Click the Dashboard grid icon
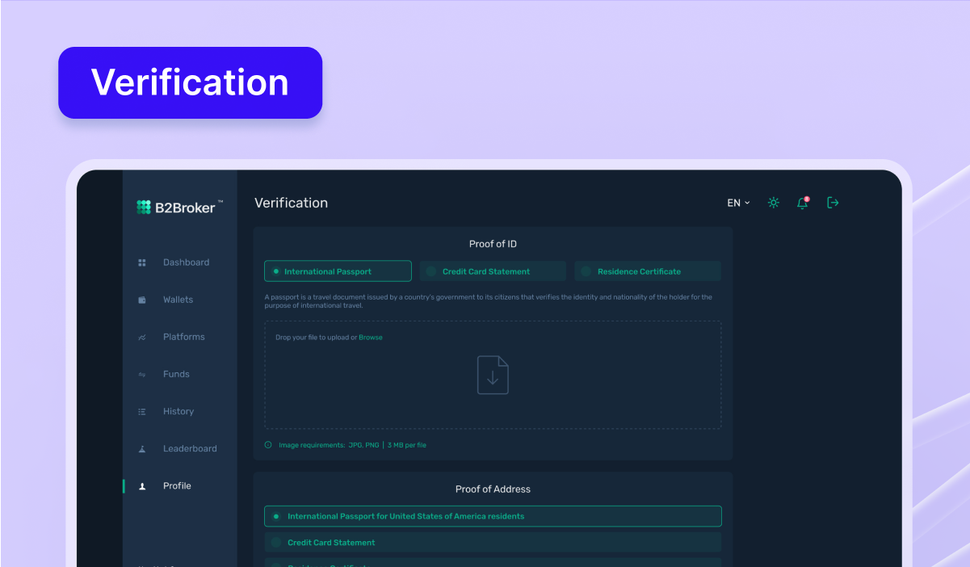The height and width of the screenshot is (567, 970). [142, 262]
